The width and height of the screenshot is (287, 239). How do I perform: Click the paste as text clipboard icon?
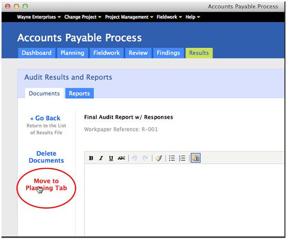tap(196, 158)
